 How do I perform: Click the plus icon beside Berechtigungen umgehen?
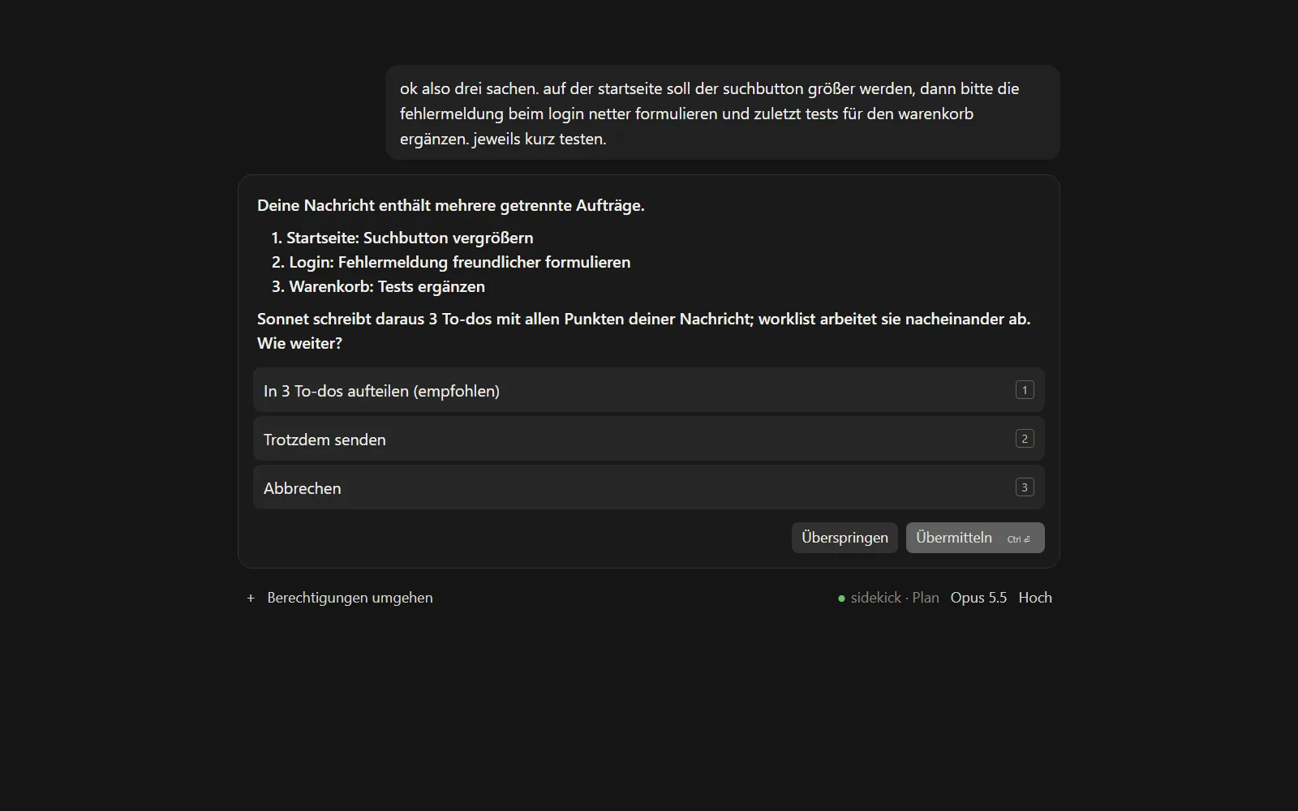point(251,598)
